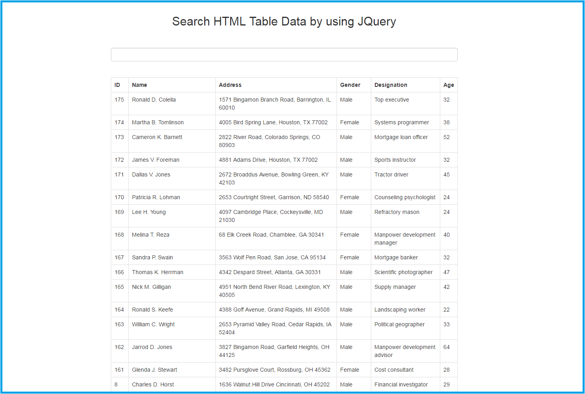Click ID cell 170
The height and width of the screenshot is (394, 585).
(119, 197)
